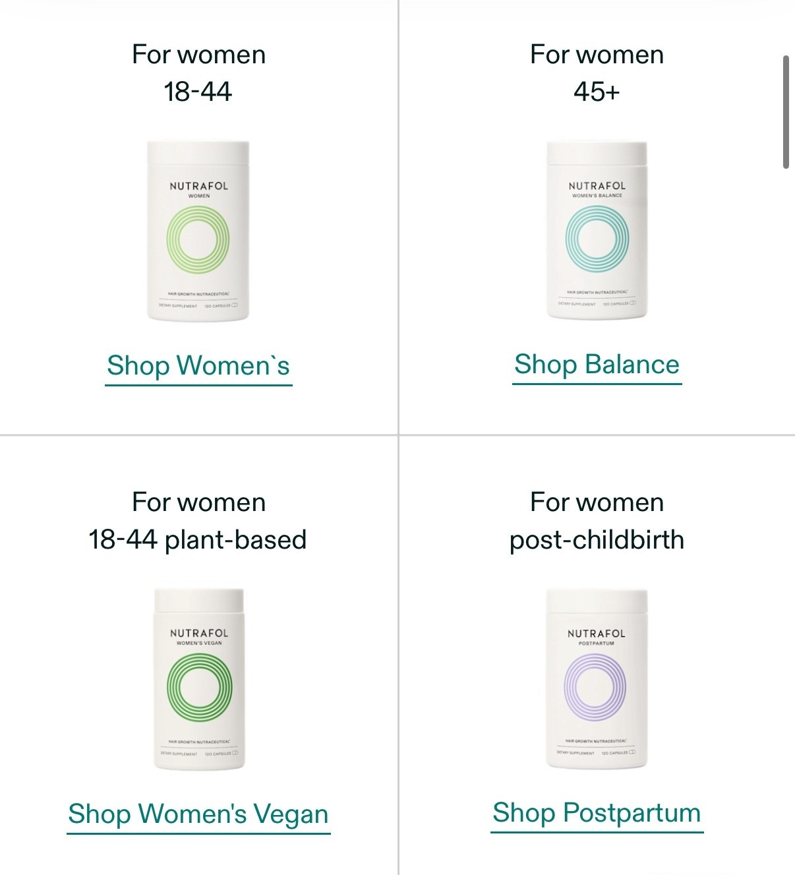Open the Shop Women's link
Viewport: 795px width, 875px height.
tap(198, 366)
